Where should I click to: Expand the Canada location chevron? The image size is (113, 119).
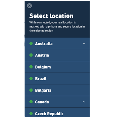84,102
